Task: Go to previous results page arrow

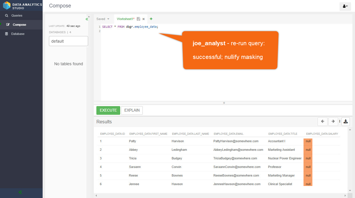Action: click(x=322, y=122)
